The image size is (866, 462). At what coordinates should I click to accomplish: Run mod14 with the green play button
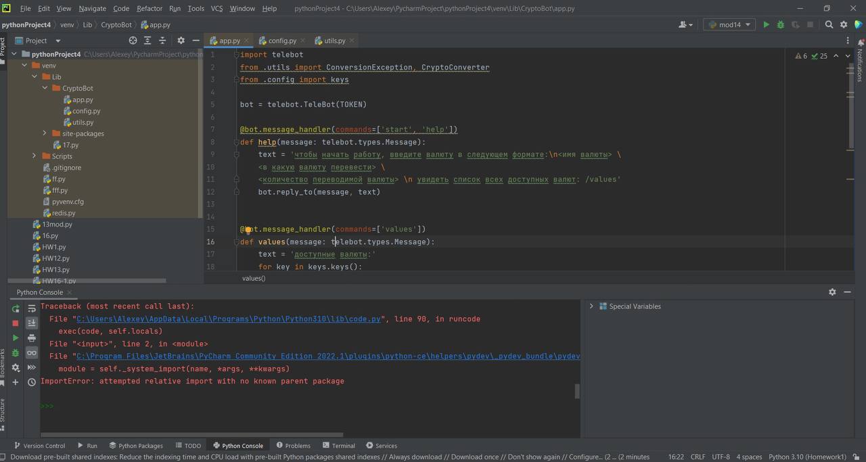(766, 25)
